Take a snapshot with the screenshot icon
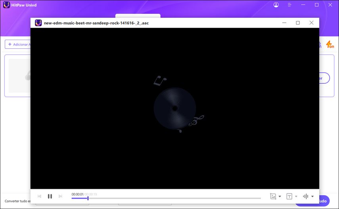The image size is (339, 209). (x=273, y=196)
